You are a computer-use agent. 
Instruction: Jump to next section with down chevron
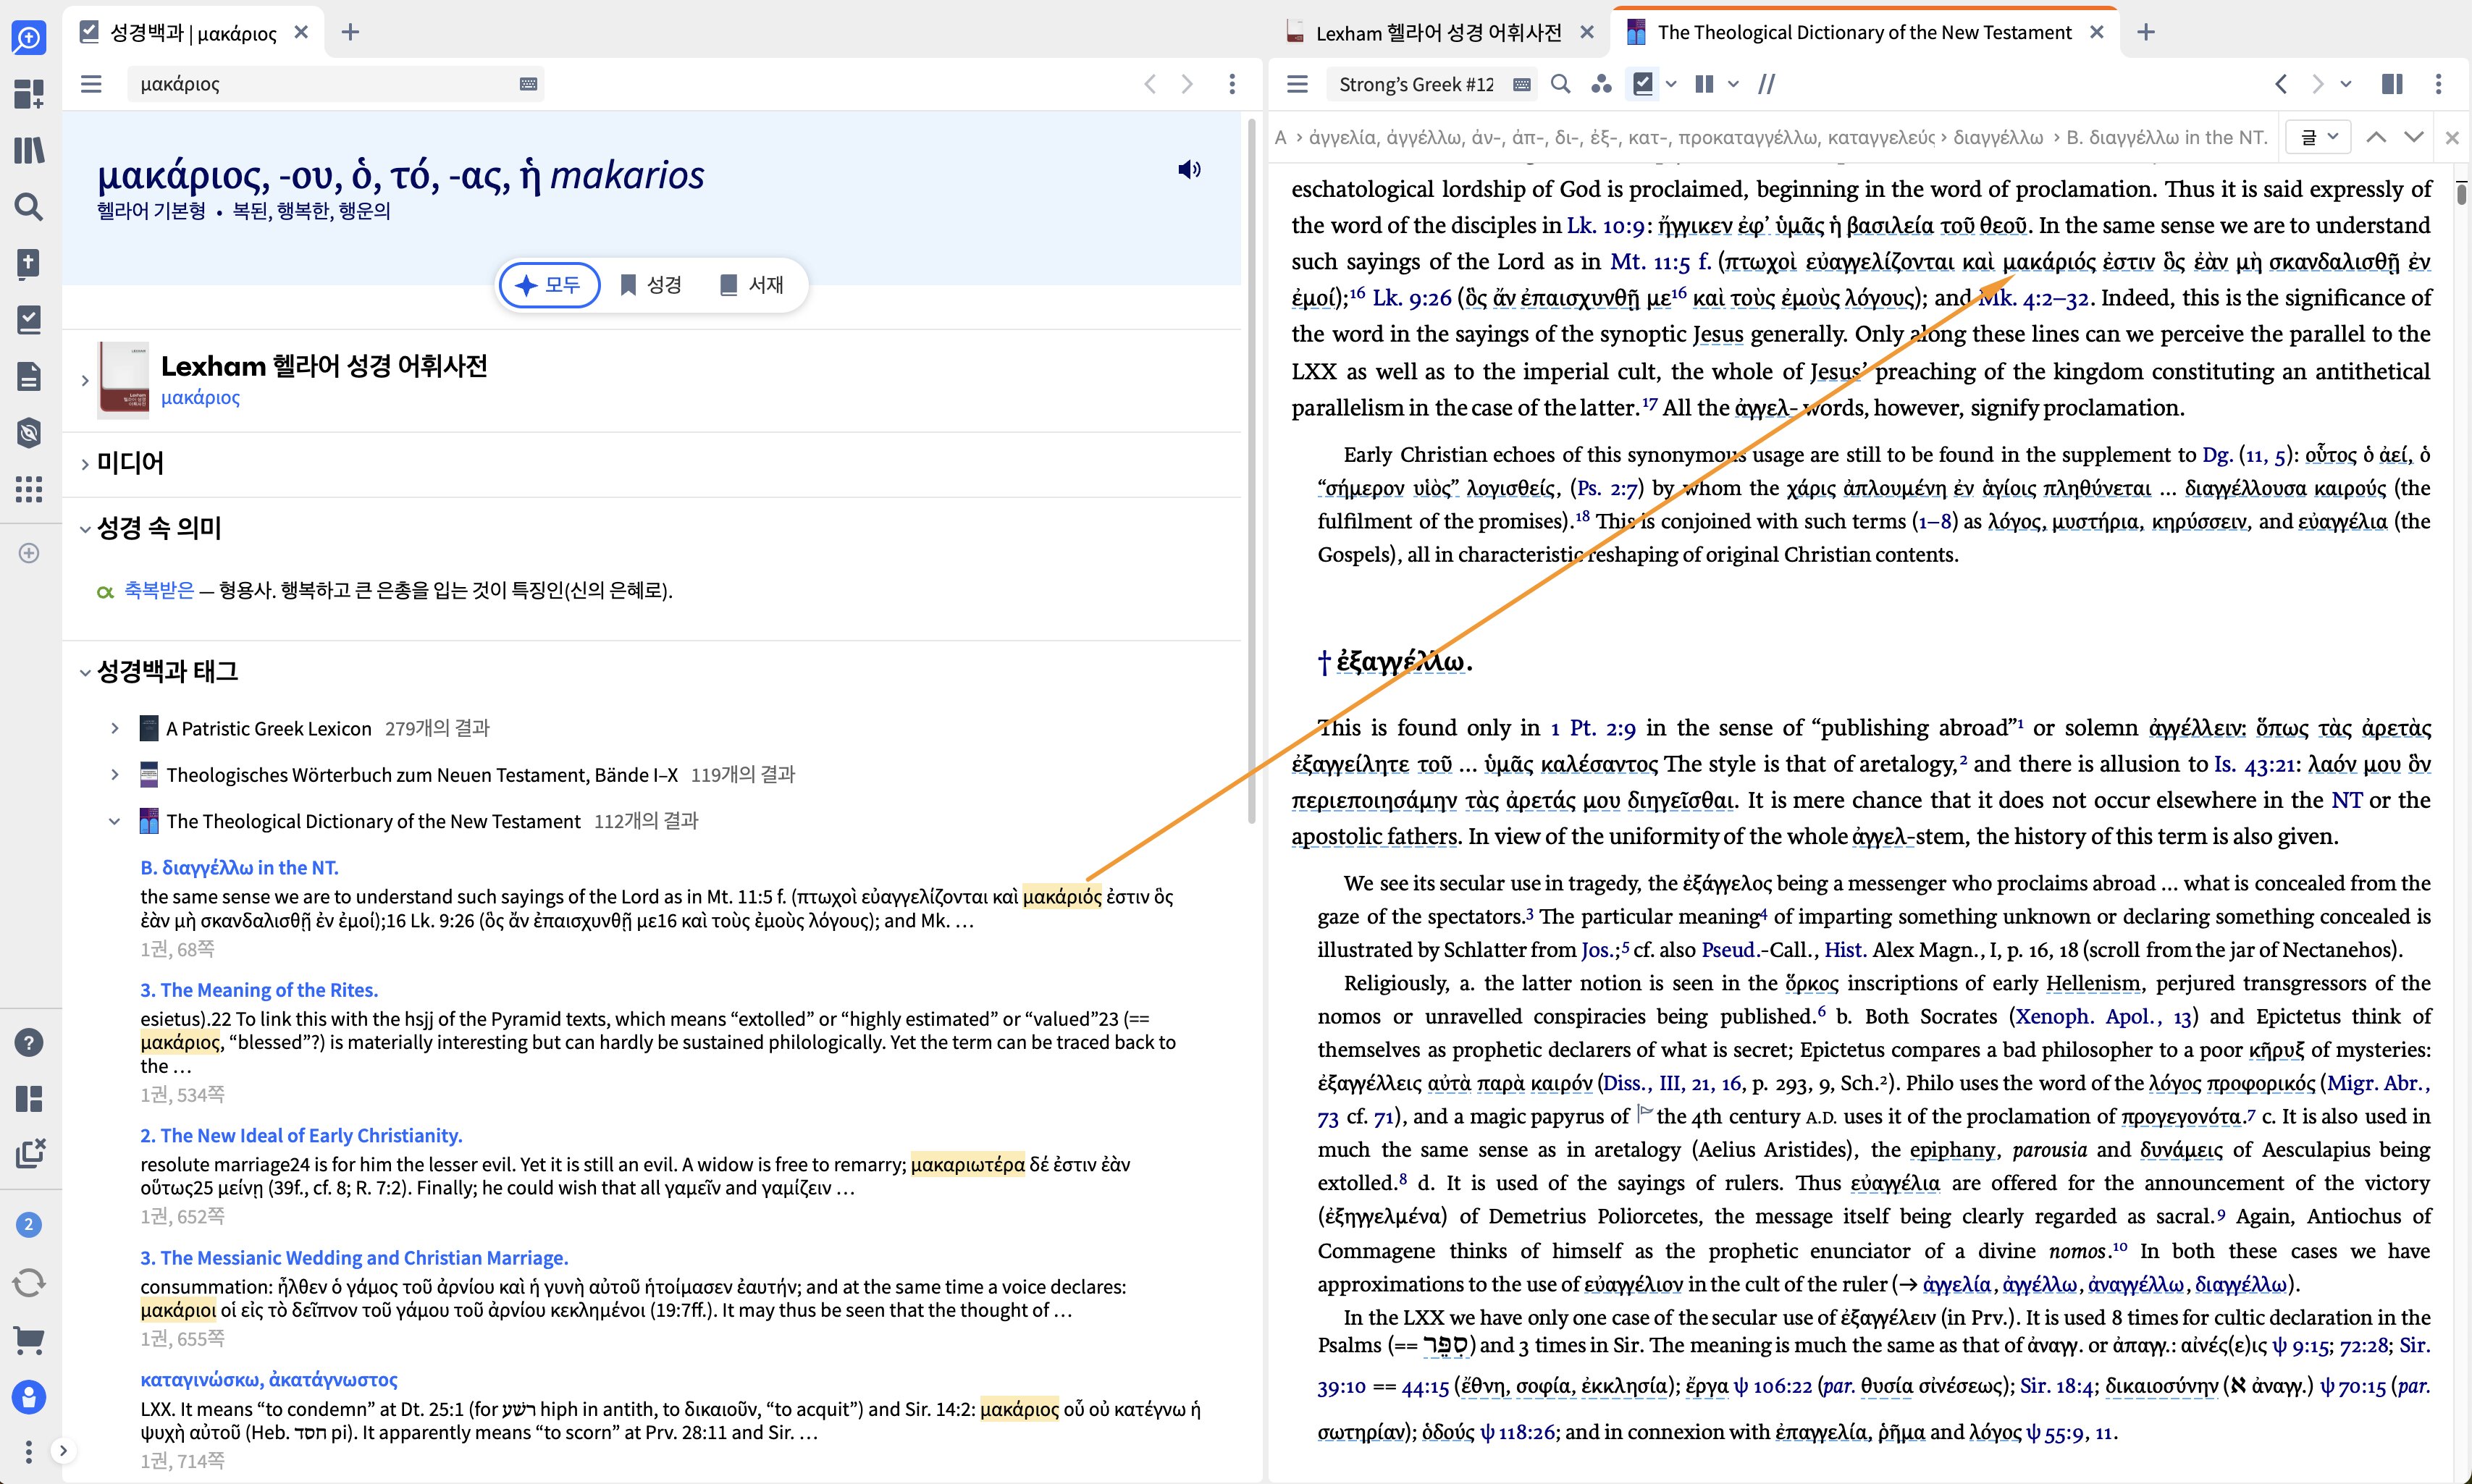(2414, 137)
